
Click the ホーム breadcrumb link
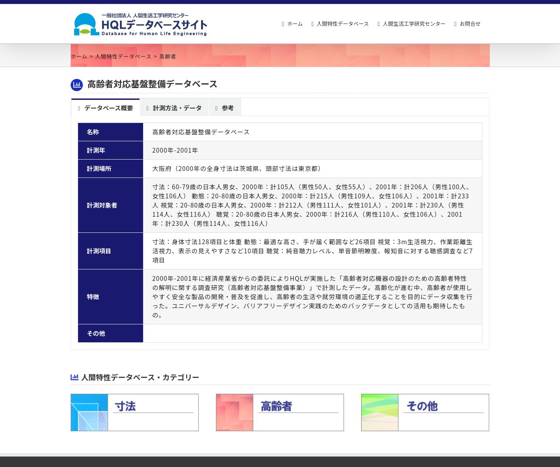[79, 56]
